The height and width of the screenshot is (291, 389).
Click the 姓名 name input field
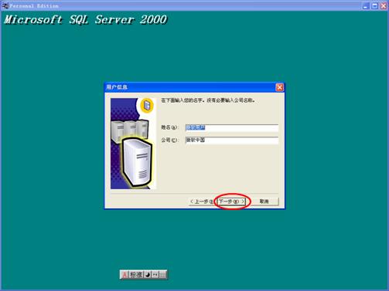tap(232, 127)
